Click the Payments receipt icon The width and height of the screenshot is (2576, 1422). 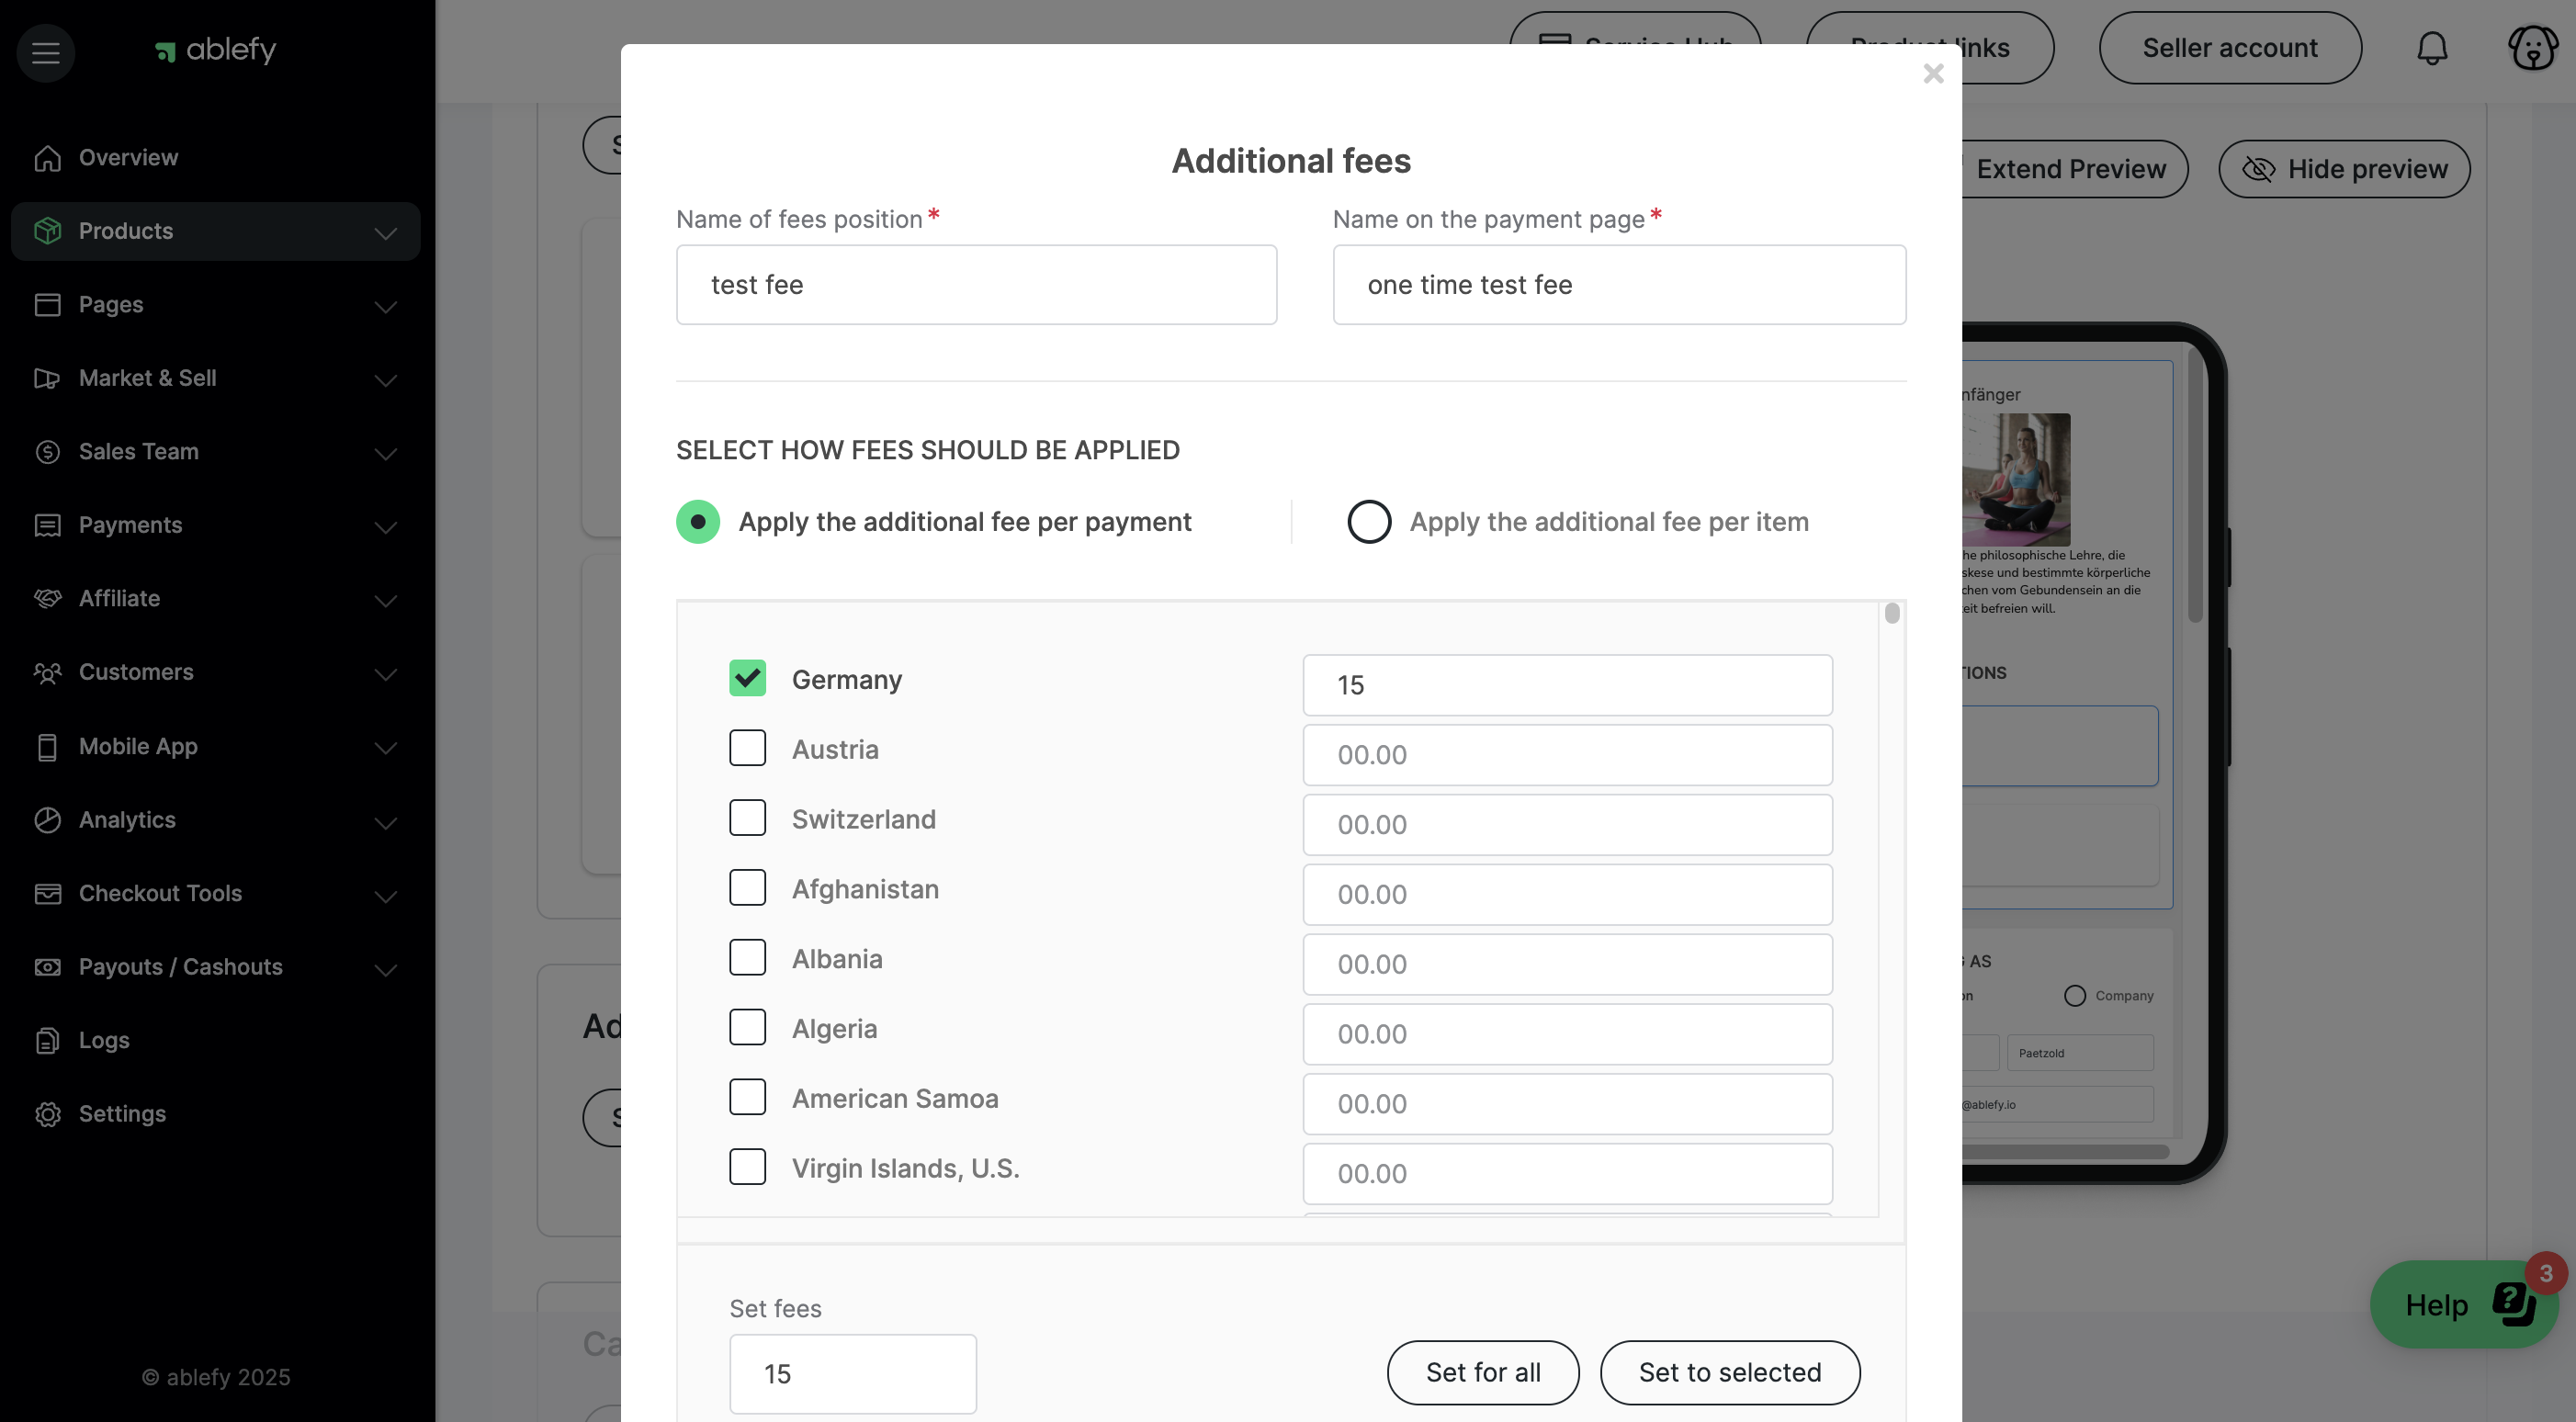47,525
